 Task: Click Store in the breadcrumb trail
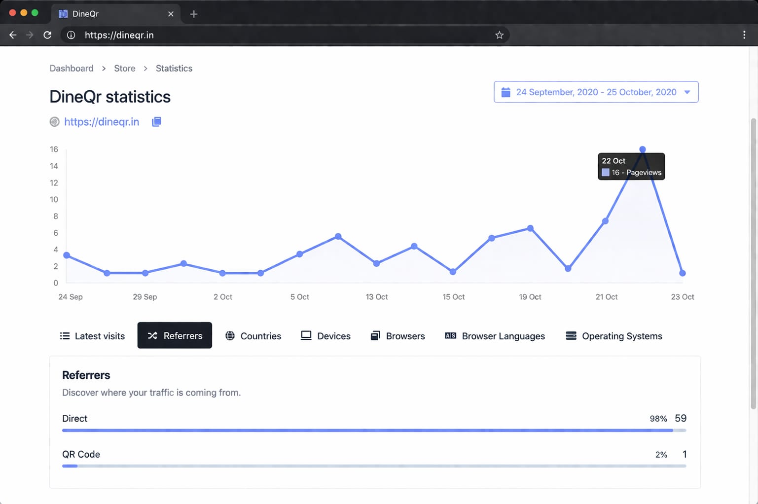[x=124, y=68]
